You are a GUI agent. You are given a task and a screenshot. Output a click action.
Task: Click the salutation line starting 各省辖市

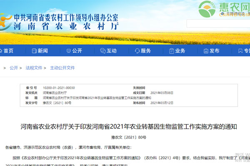click(68, 147)
